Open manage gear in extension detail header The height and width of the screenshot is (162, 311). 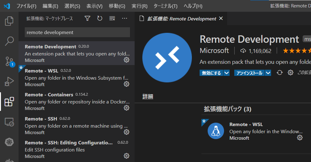coord(291,73)
